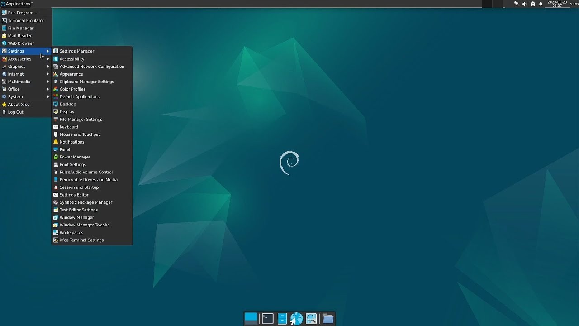Launch the web browser globe in the dock
This screenshot has width=579, height=326.
(297, 318)
